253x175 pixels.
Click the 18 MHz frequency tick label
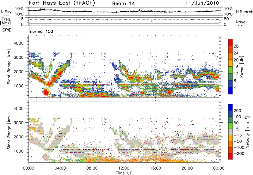click(x=21, y=19)
